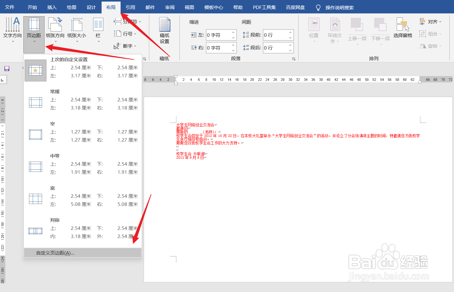Increase the 左 left indent value
This screenshot has width=454, height=292.
pyautogui.click(x=233, y=32)
